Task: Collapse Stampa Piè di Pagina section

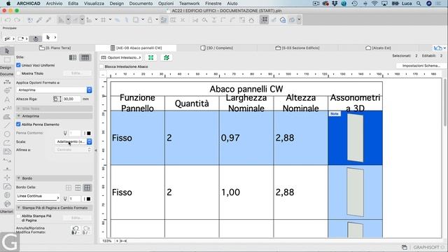Action: (x=55, y=208)
